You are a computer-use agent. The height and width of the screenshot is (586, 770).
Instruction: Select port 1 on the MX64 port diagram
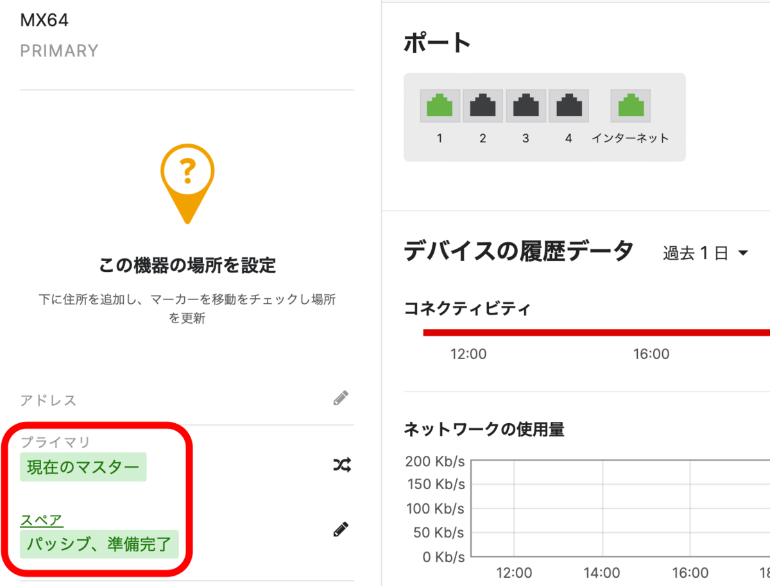(x=439, y=105)
